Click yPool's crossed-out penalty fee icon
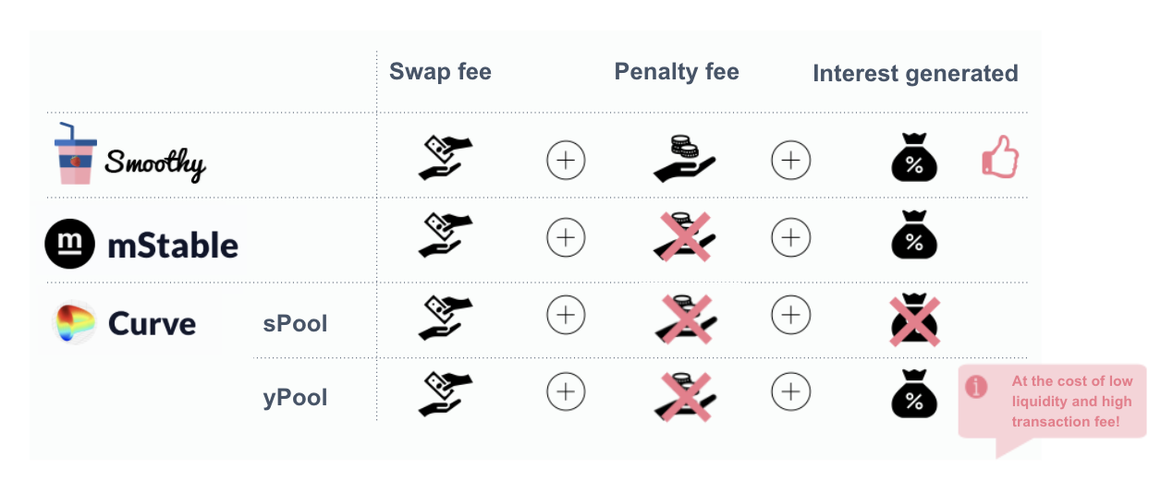This screenshot has height=493, width=1161. pyautogui.click(x=684, y=397)
